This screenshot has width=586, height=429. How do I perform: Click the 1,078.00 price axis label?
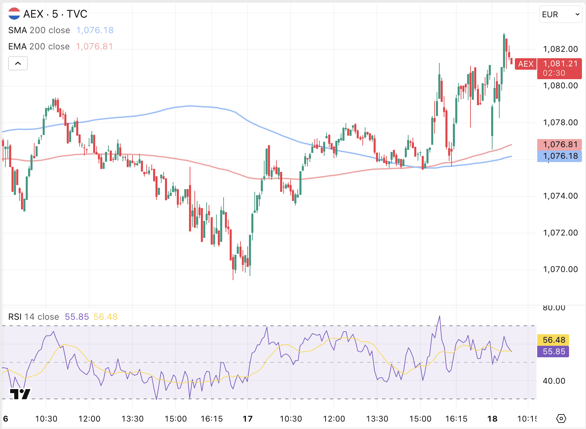(x=560, y=122)
